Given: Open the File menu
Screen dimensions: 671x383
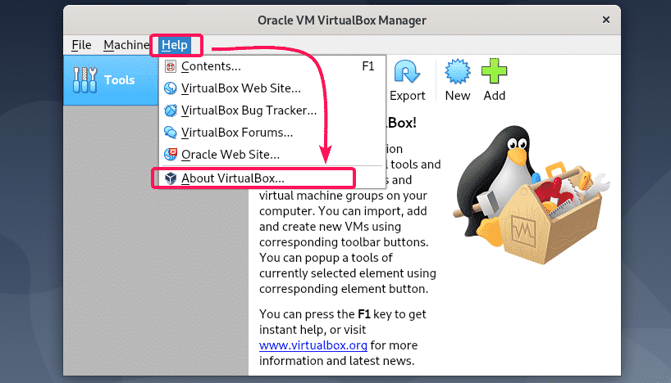Looking at the screenshot, I should [81, 45].
